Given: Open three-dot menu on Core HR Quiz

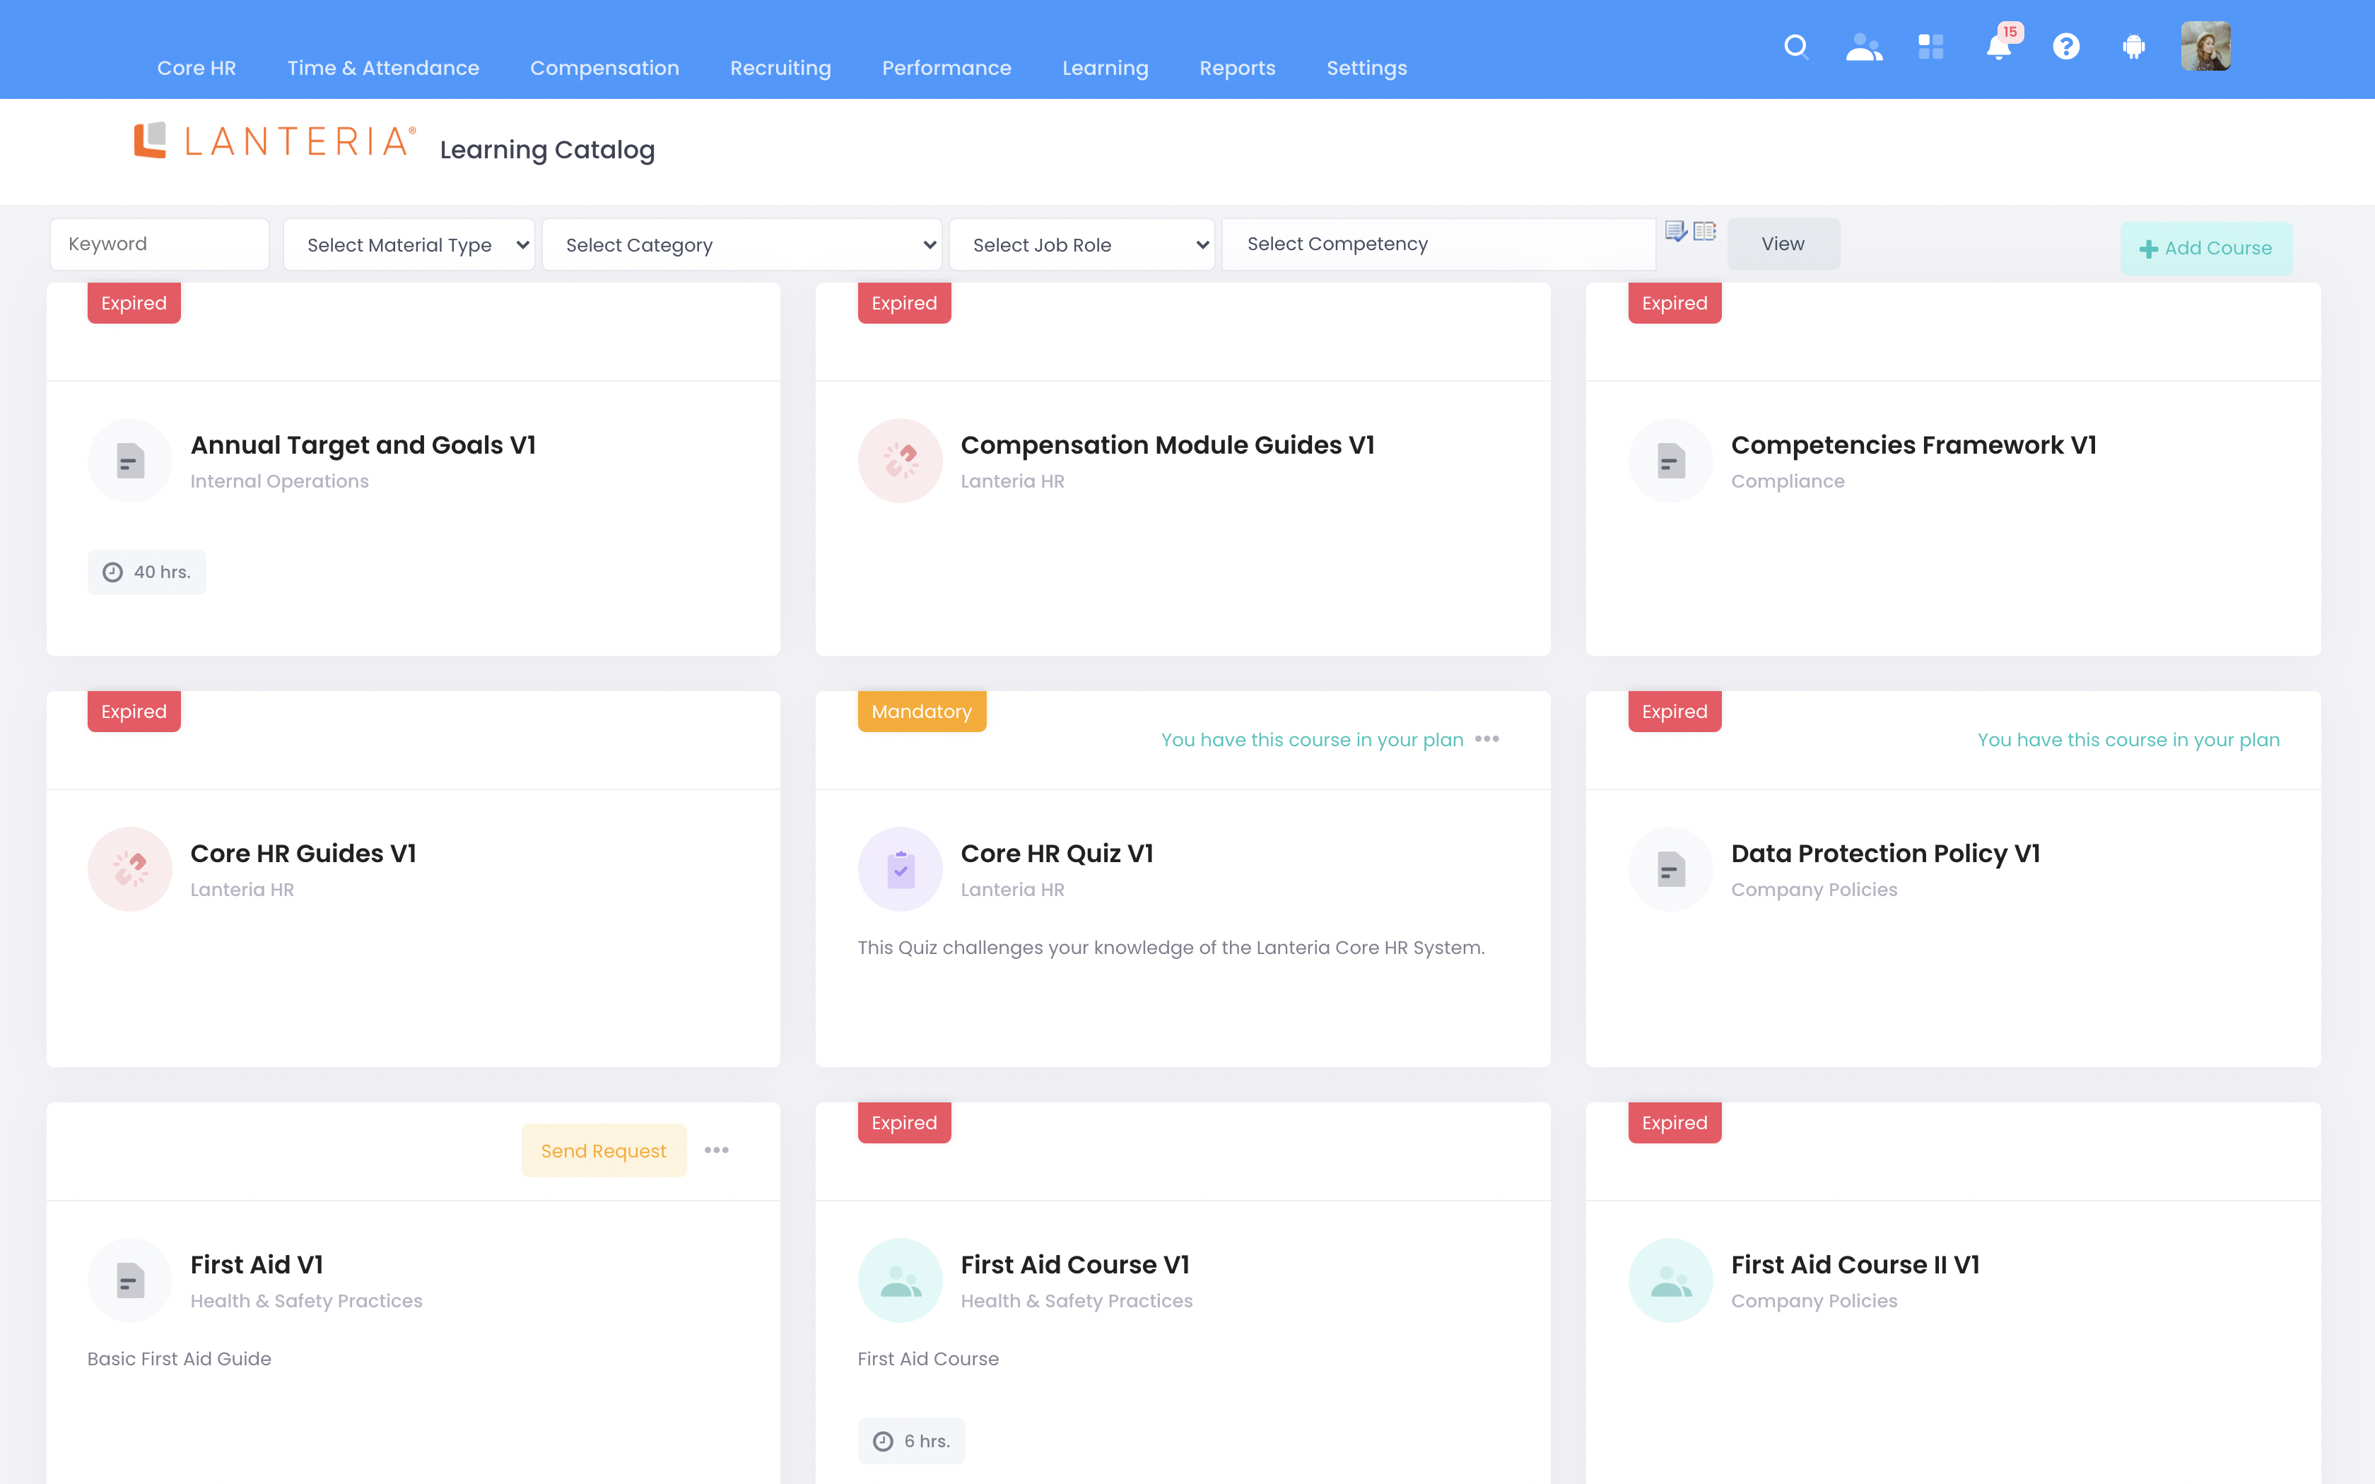Looking at the screenshot, I should point(1486,739).
